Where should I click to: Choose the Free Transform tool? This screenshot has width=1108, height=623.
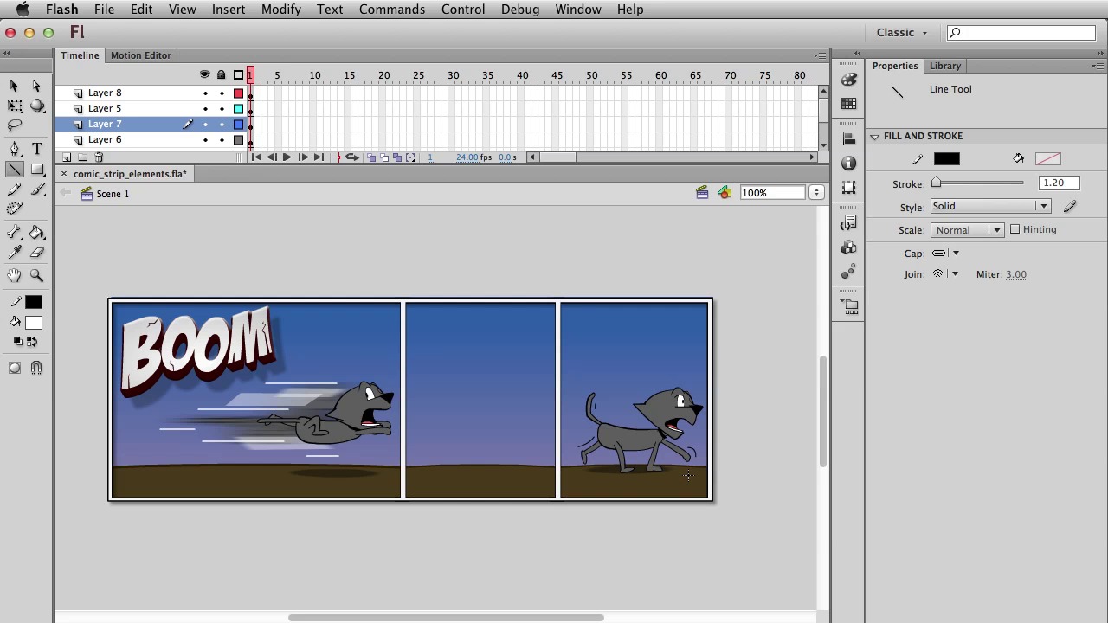[15, 106]
